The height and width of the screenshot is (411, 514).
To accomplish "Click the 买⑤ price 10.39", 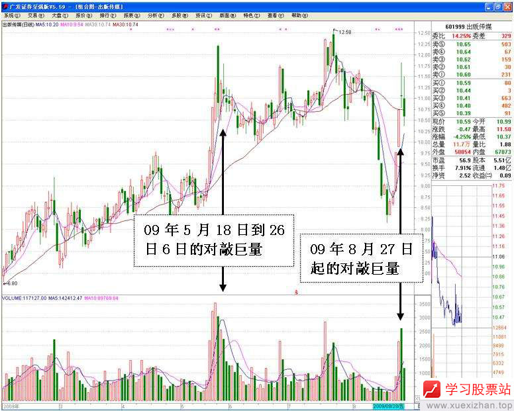I will coord(464,113).
